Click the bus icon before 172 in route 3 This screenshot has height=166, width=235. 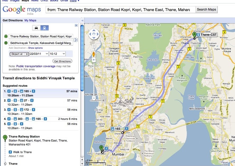pyautogui.click(x=22, y=110)
